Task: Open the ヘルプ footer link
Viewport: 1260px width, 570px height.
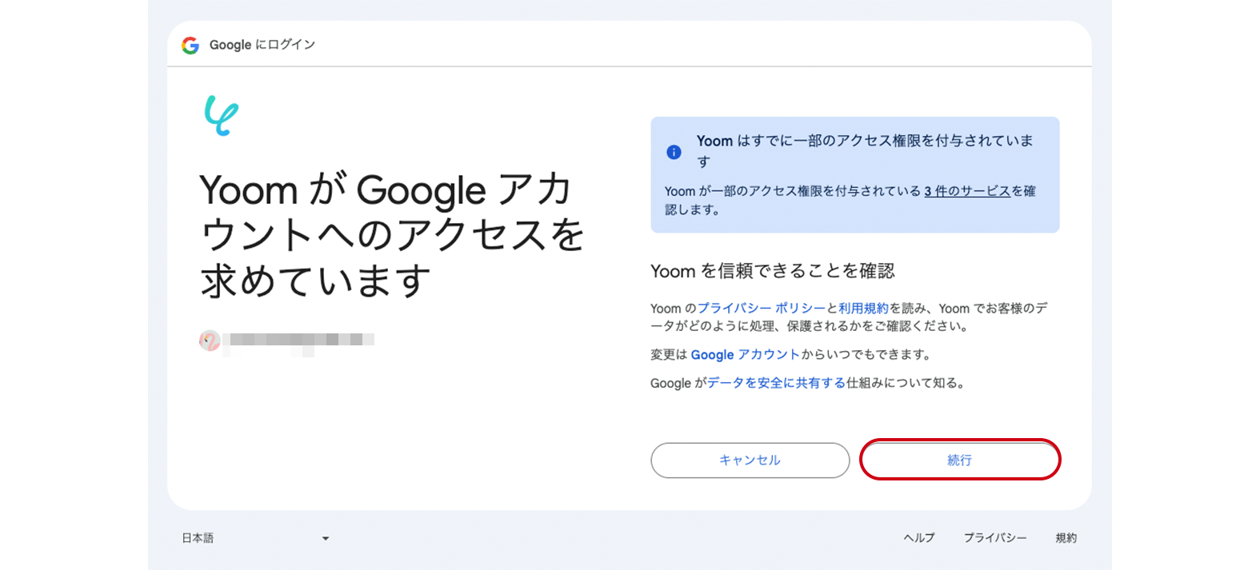Action: 919,538
